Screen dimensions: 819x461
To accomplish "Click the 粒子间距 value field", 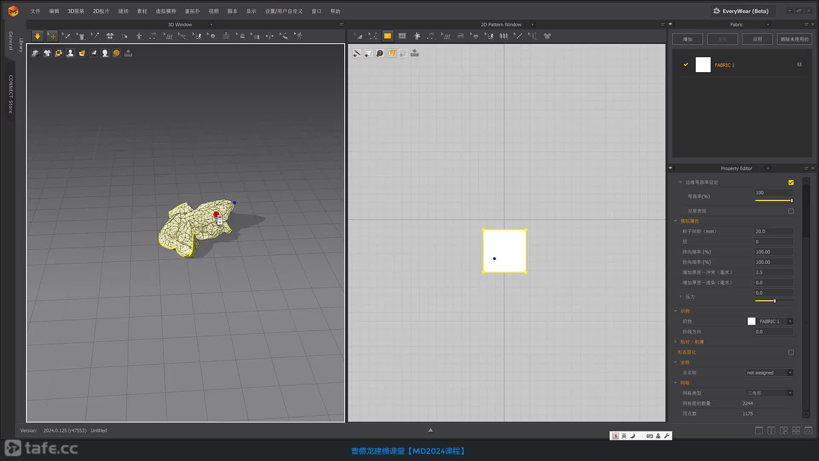I will click(774, 231).
